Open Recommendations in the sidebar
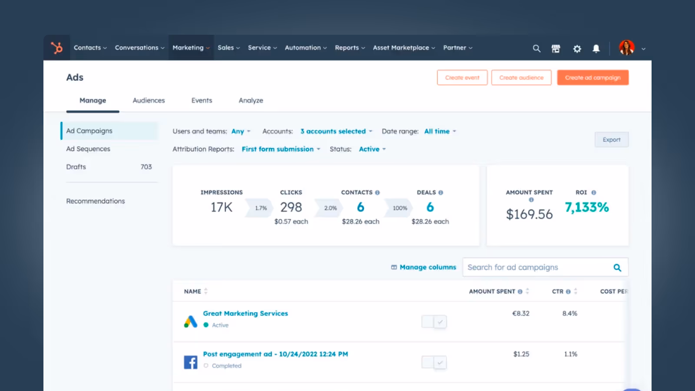 96,201
